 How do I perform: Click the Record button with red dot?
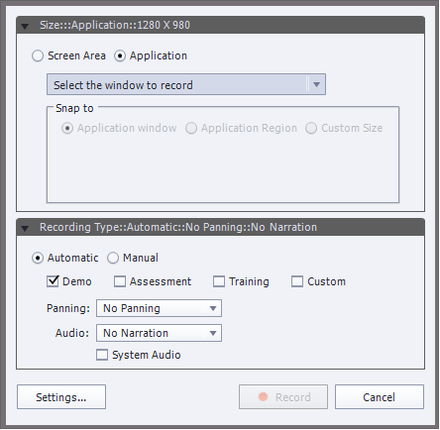283,397
